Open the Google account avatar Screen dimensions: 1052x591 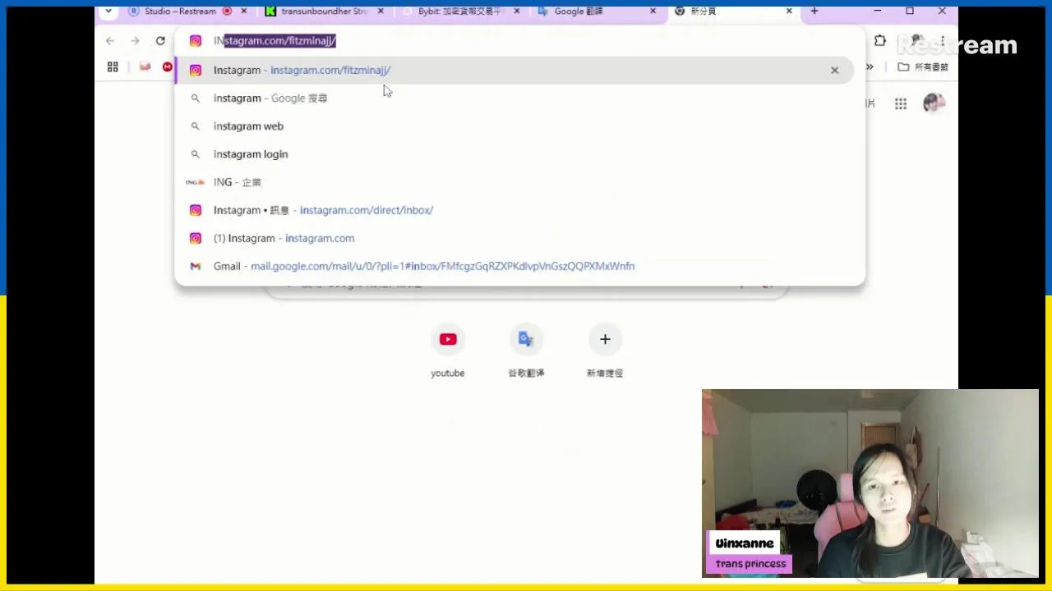click(934, 103)
